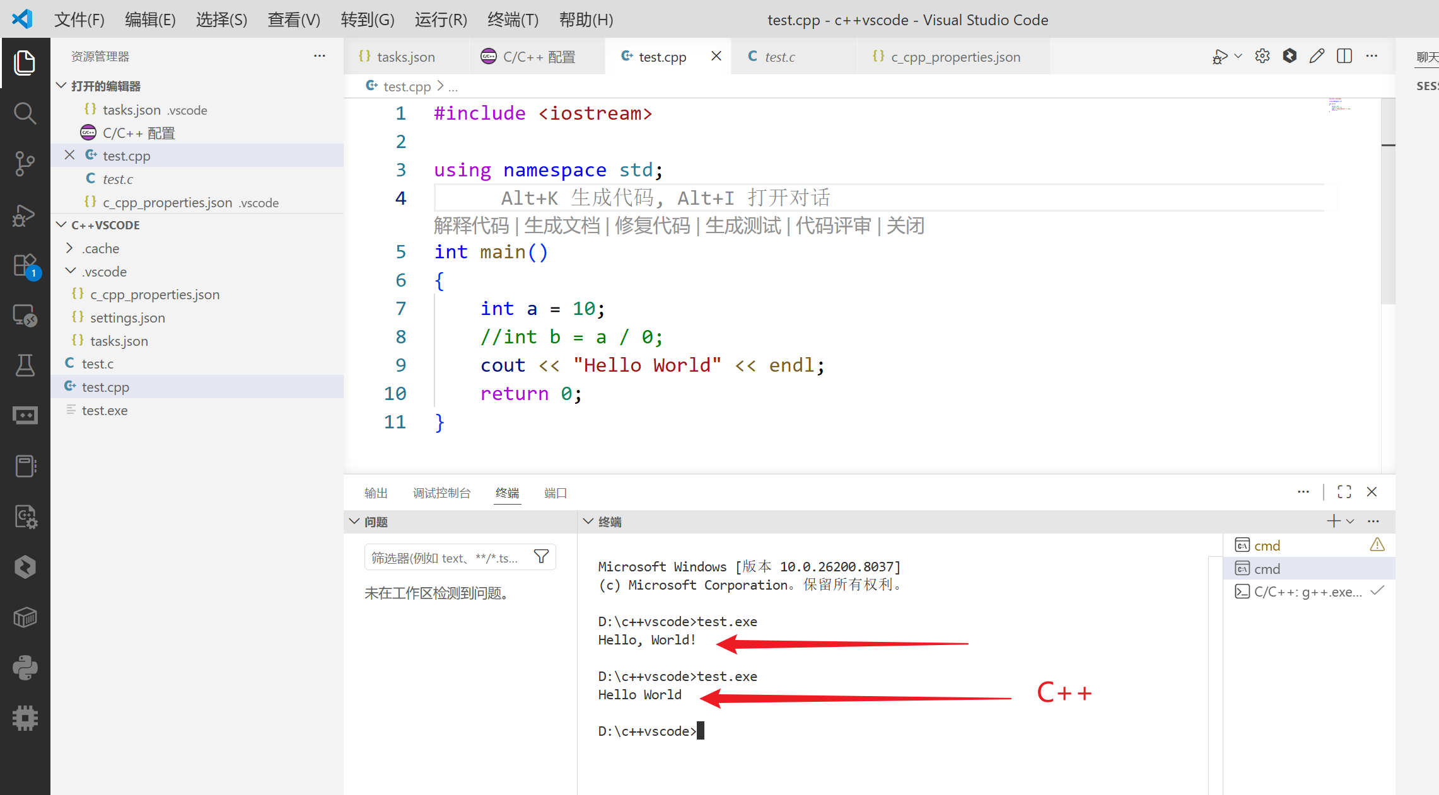This screenshot has width=1439, height=795.
Task: Collapse the C++VSCODE folder section
Action: 62,225
